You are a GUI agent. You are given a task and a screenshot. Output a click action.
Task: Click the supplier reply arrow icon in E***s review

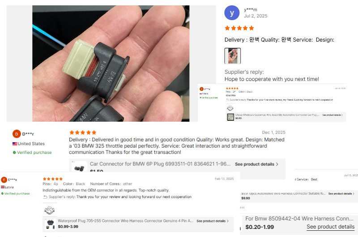[45, 197]
